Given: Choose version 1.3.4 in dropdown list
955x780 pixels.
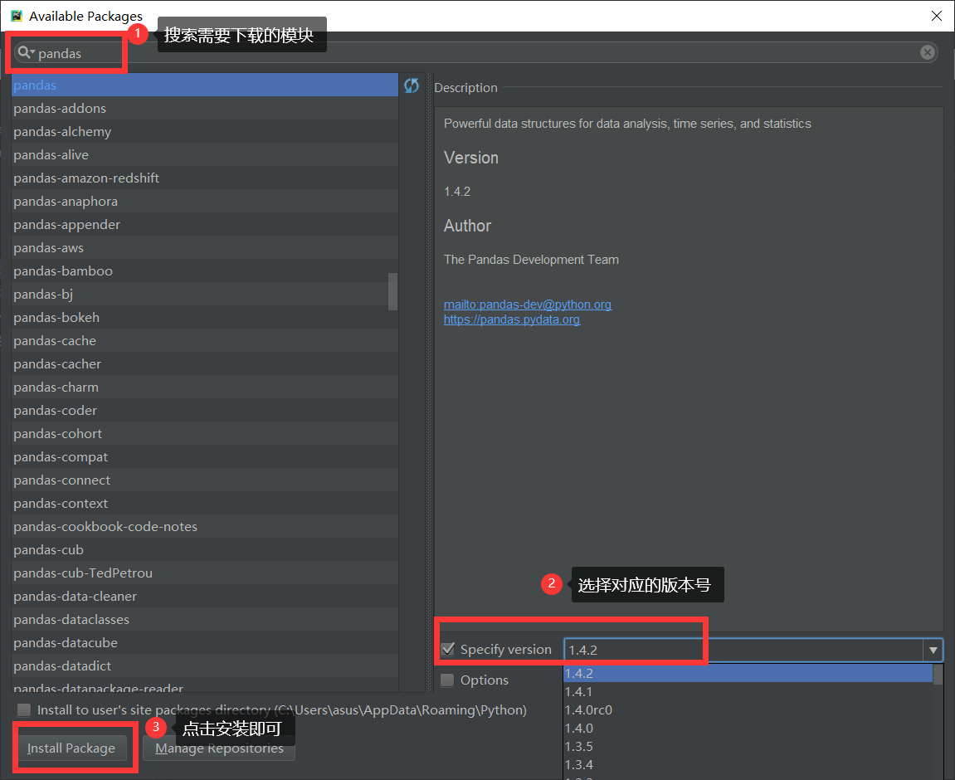Looking at the screenshot, I should 748,765.
